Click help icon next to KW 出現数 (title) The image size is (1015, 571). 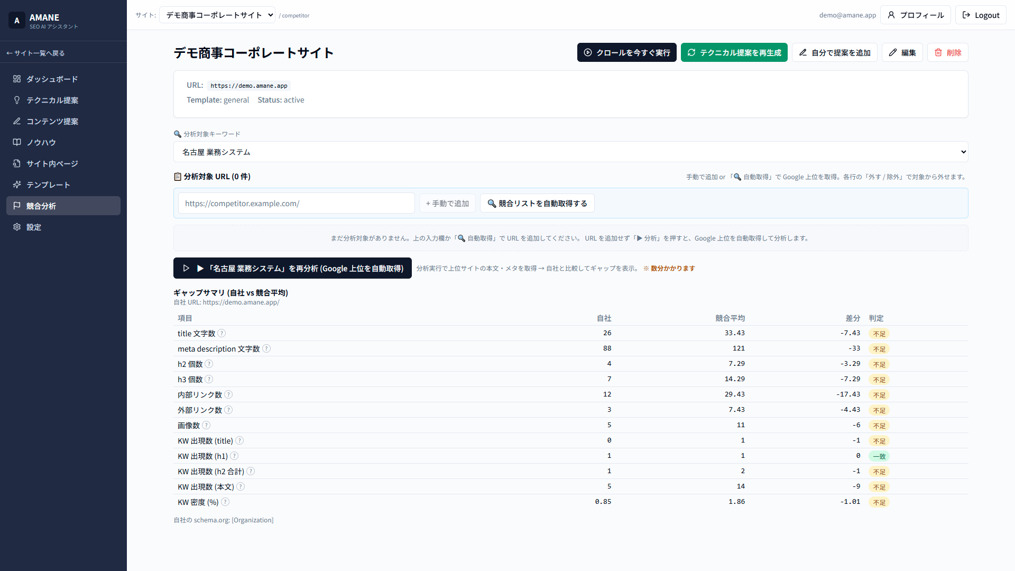coord(239,440)
